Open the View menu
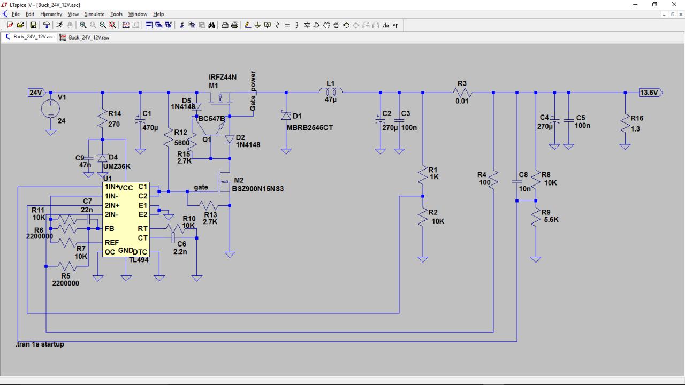The width and height of the screenshot is (685, 385). tap(73, 14)
